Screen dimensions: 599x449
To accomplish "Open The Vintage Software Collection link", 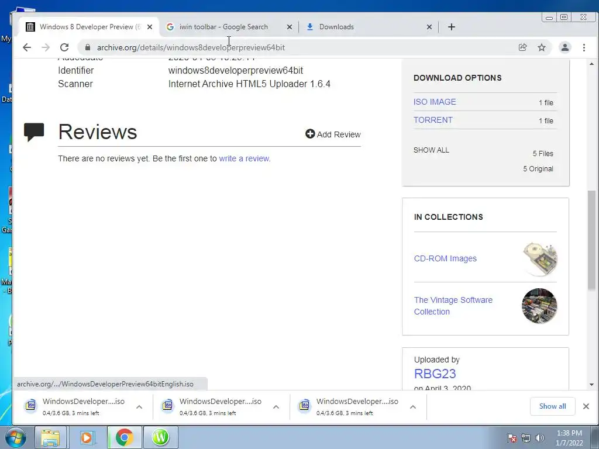I will pos(453,306).
